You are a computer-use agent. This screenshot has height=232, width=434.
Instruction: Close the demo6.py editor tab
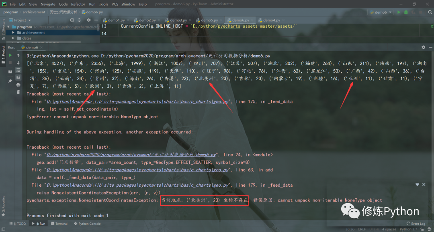click(x=252, y=20)
